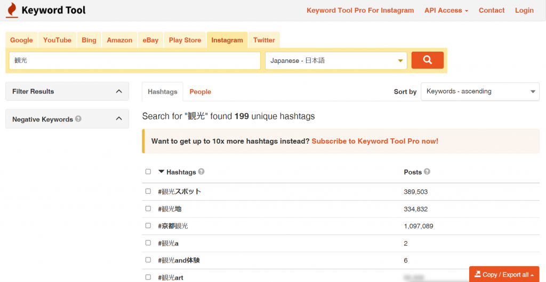Screen dimensions: 546x282
Task: Check the #観光art row checkbox
Action: click(x=148, y=277)
